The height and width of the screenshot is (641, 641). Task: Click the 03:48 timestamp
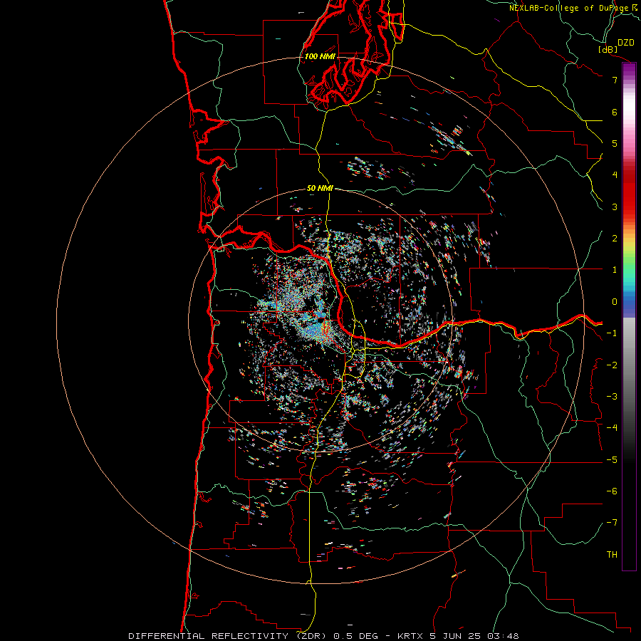click(x=503, y=636)
